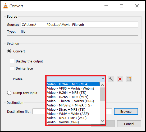Click the create new profile icon
The image size is (146, 132).
pyautogui.click(x=129, y=79)
